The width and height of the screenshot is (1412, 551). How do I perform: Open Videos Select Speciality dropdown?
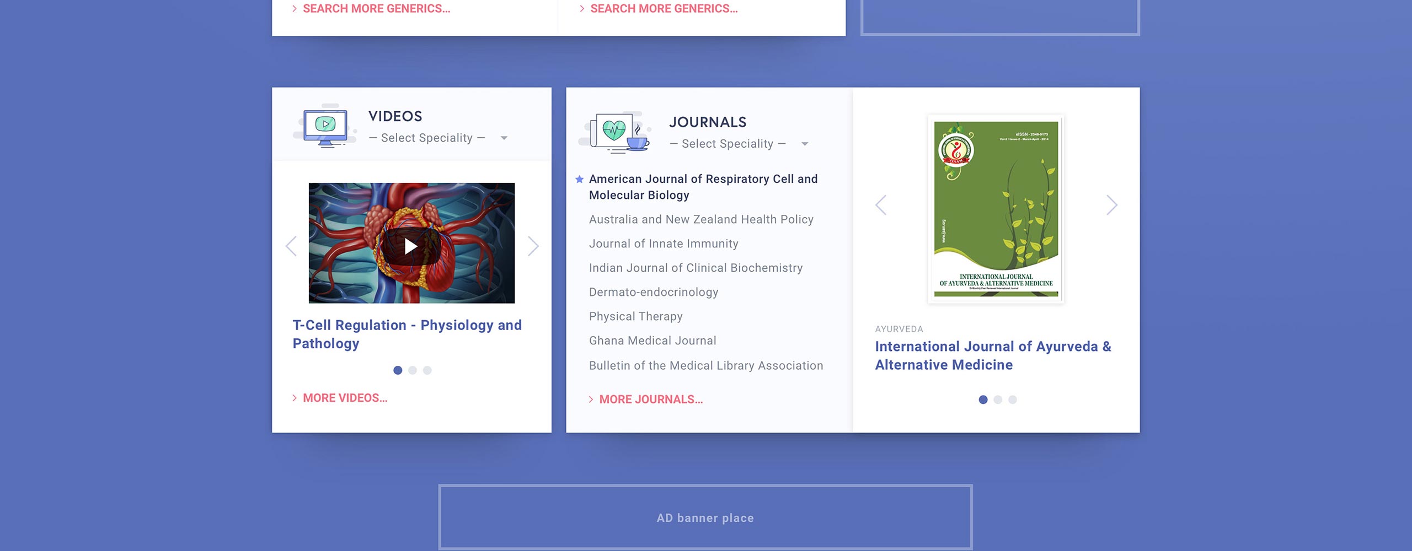(x=437, y=138)
